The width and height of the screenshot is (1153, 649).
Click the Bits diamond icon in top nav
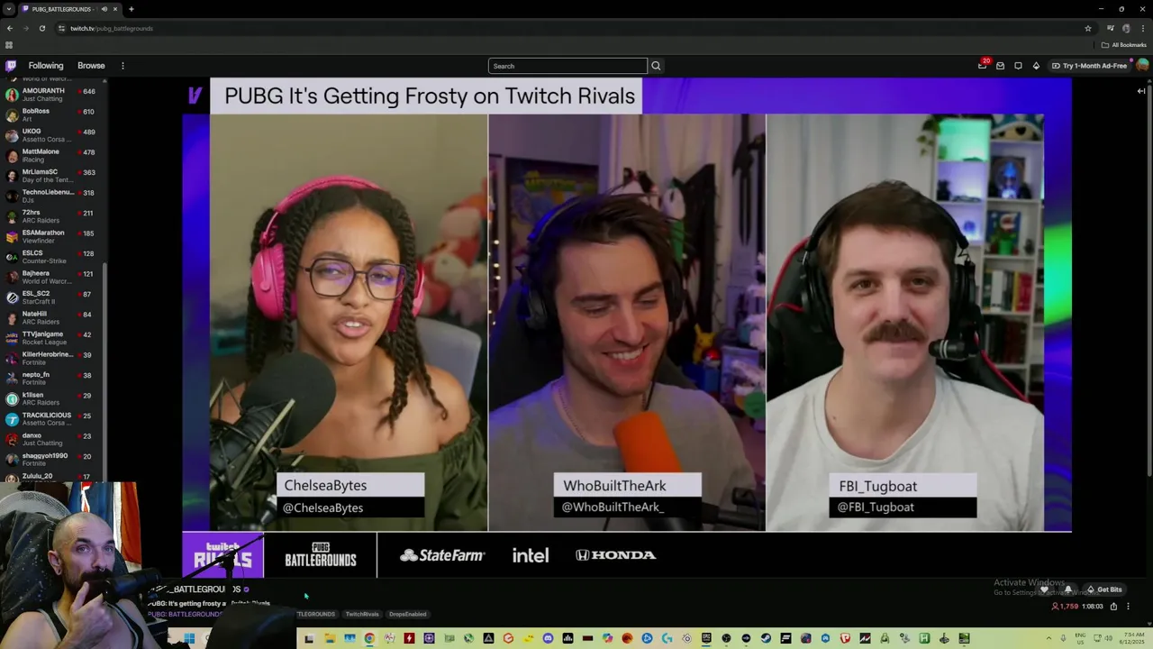coord(1036,66)
